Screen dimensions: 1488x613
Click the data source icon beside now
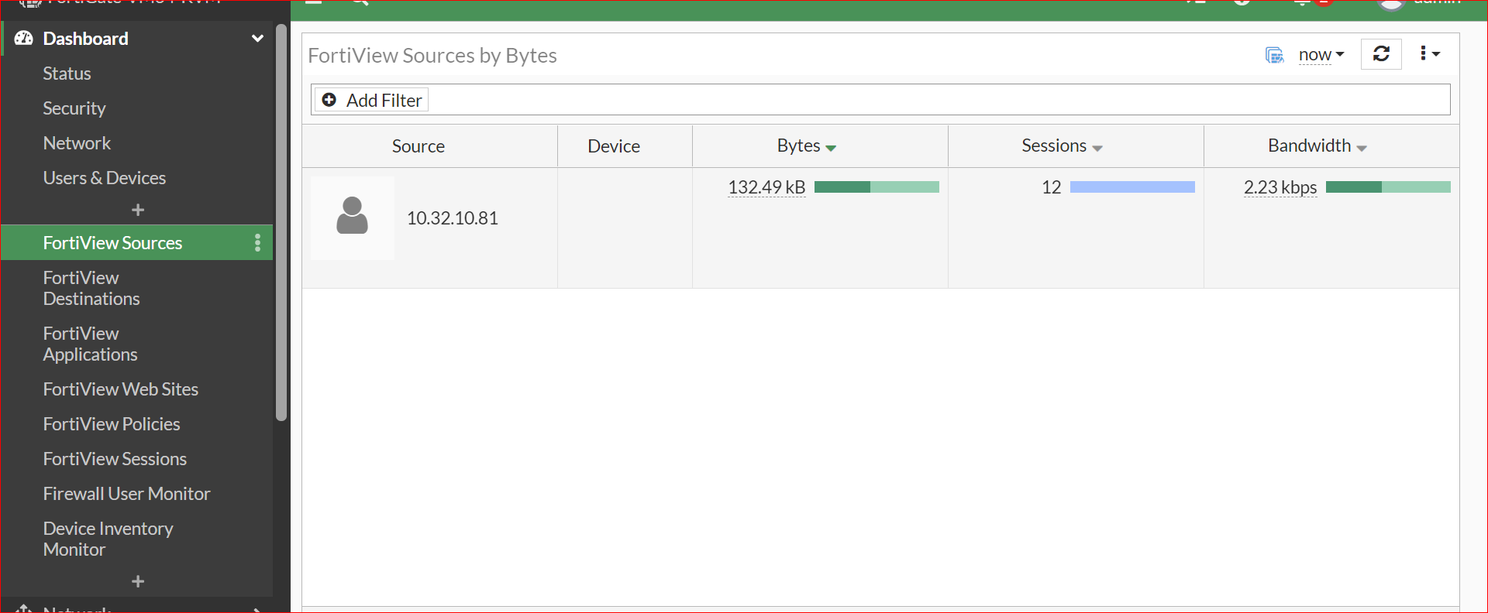coord(1274,55)
